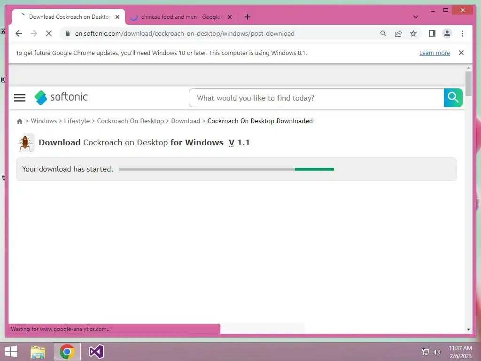Viewport: 481px width, 361px height.
Task: Click the address bar URL
Action: pyautogui.click(x=185, y=33)
